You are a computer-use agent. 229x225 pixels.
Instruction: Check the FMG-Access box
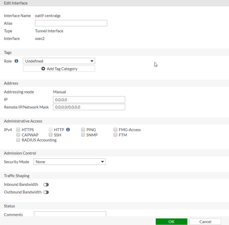pyautogui.click(x=115, y=130)
